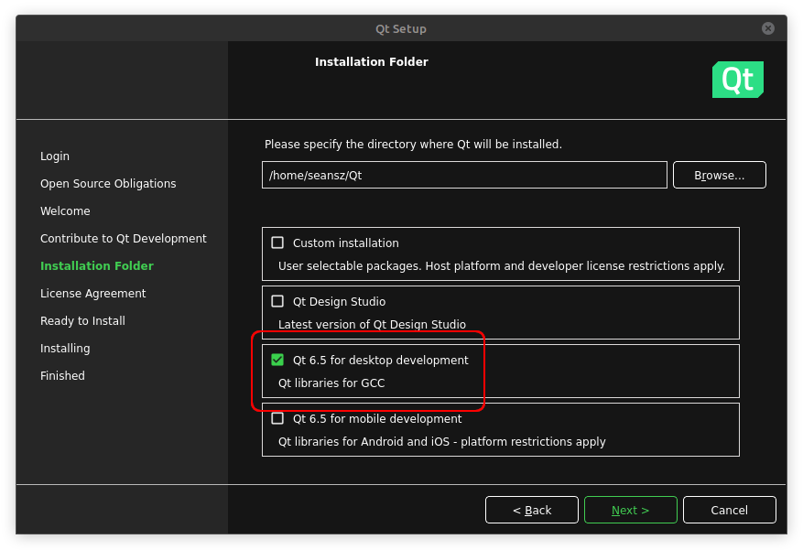Screen dimensions: 803x550
Task: Tick Qt 6.5 for mobile development
Action: point(277,418)
